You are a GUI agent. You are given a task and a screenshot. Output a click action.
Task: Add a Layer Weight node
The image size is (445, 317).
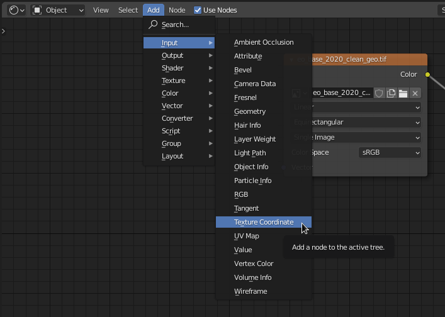click(x=264, y=139)
